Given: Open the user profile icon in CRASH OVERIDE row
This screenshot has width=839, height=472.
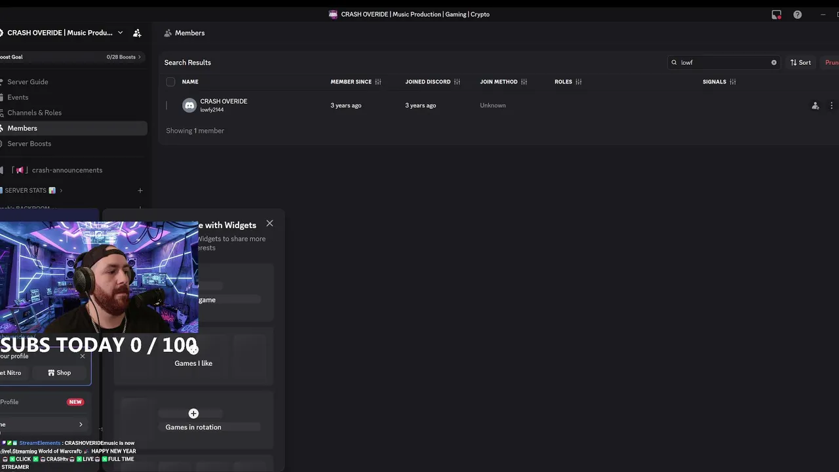Looking at the screenshot, I should coord(815,106).
